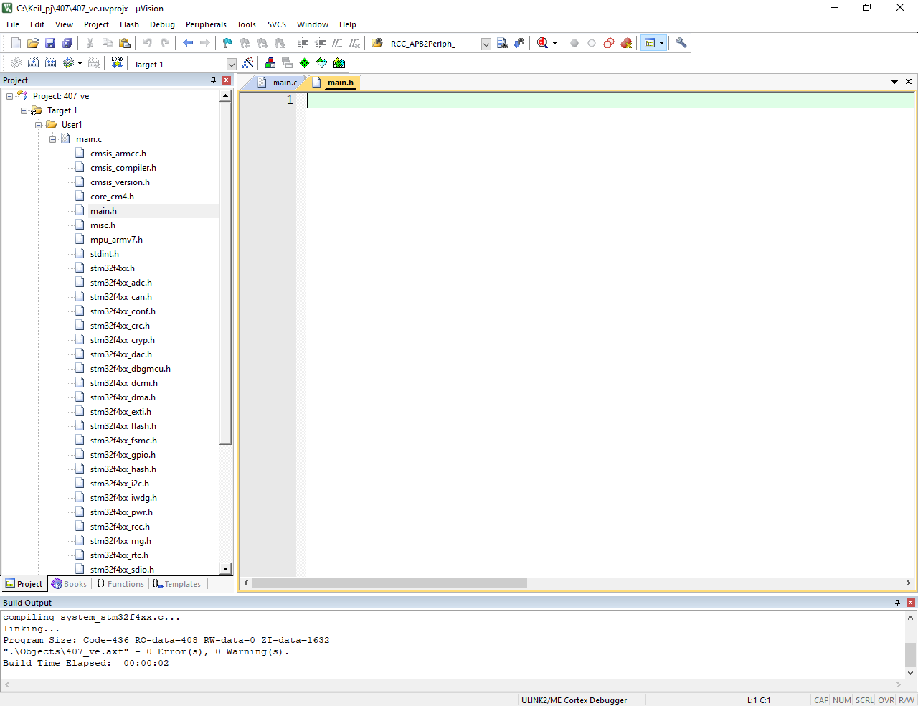Select core_cm4.h in project tree
The height and width of the screenshot is (706, 918).
112,197
